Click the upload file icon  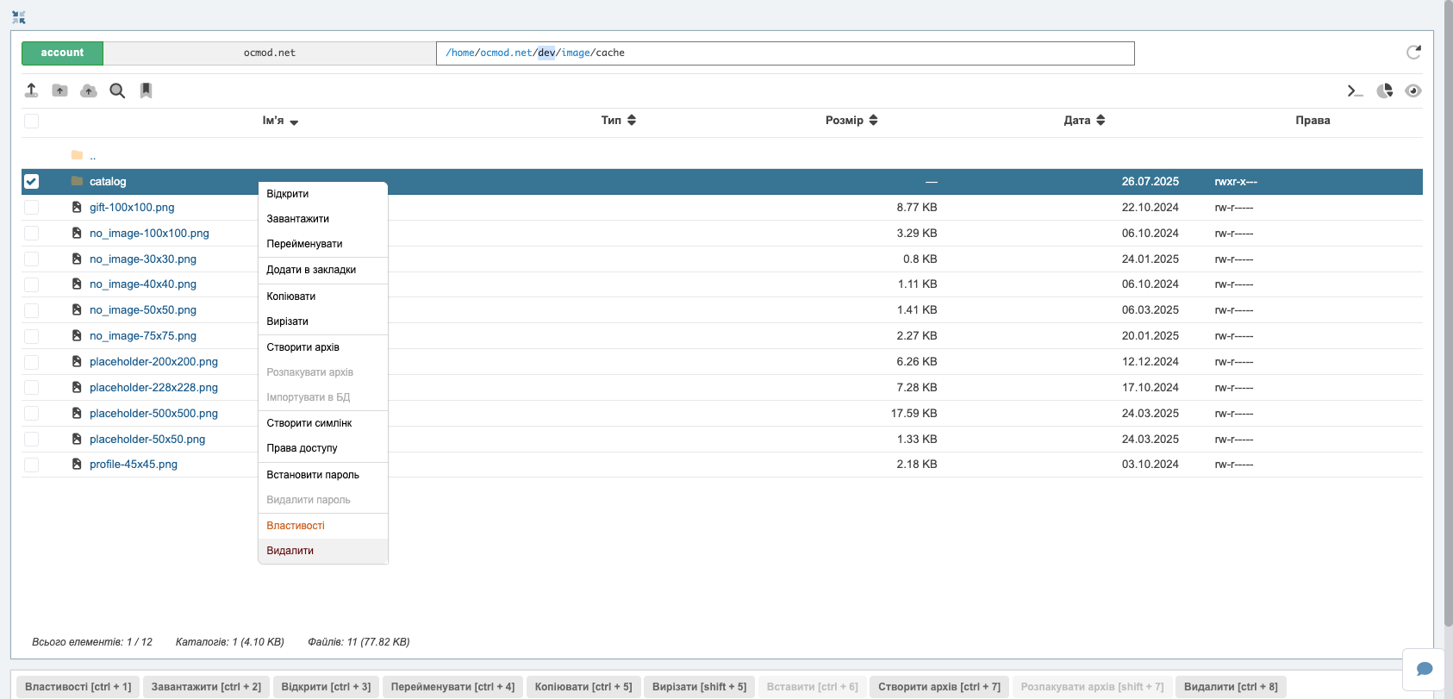(x=31, y=90)
